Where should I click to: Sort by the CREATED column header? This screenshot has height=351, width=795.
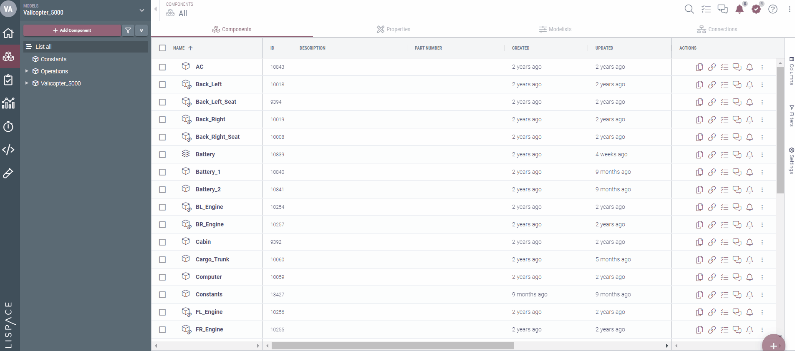coord(520,48)
